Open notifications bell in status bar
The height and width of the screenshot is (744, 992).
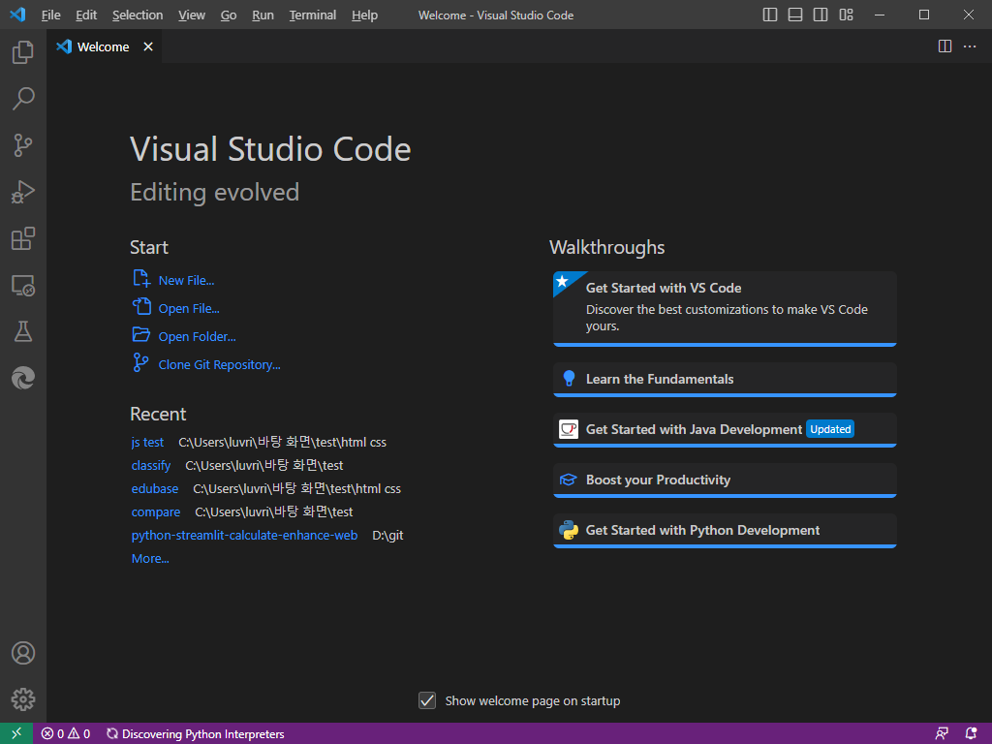pos(971,734)
